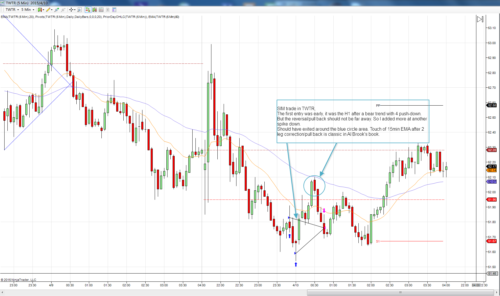500x296 pixels.
Task: Click the zoom frame magnifier icon
Action: click(x=79, y=10)
